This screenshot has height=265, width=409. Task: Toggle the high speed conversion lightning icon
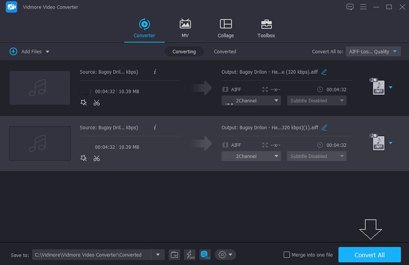pyautogui.click(x=189, y=255)
